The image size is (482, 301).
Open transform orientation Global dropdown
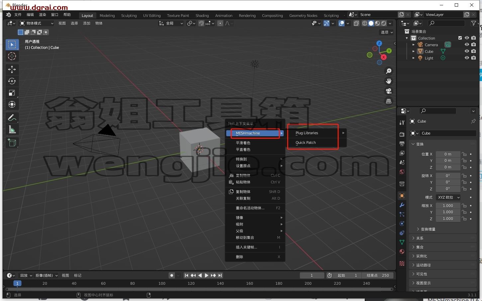pos(171,23)
